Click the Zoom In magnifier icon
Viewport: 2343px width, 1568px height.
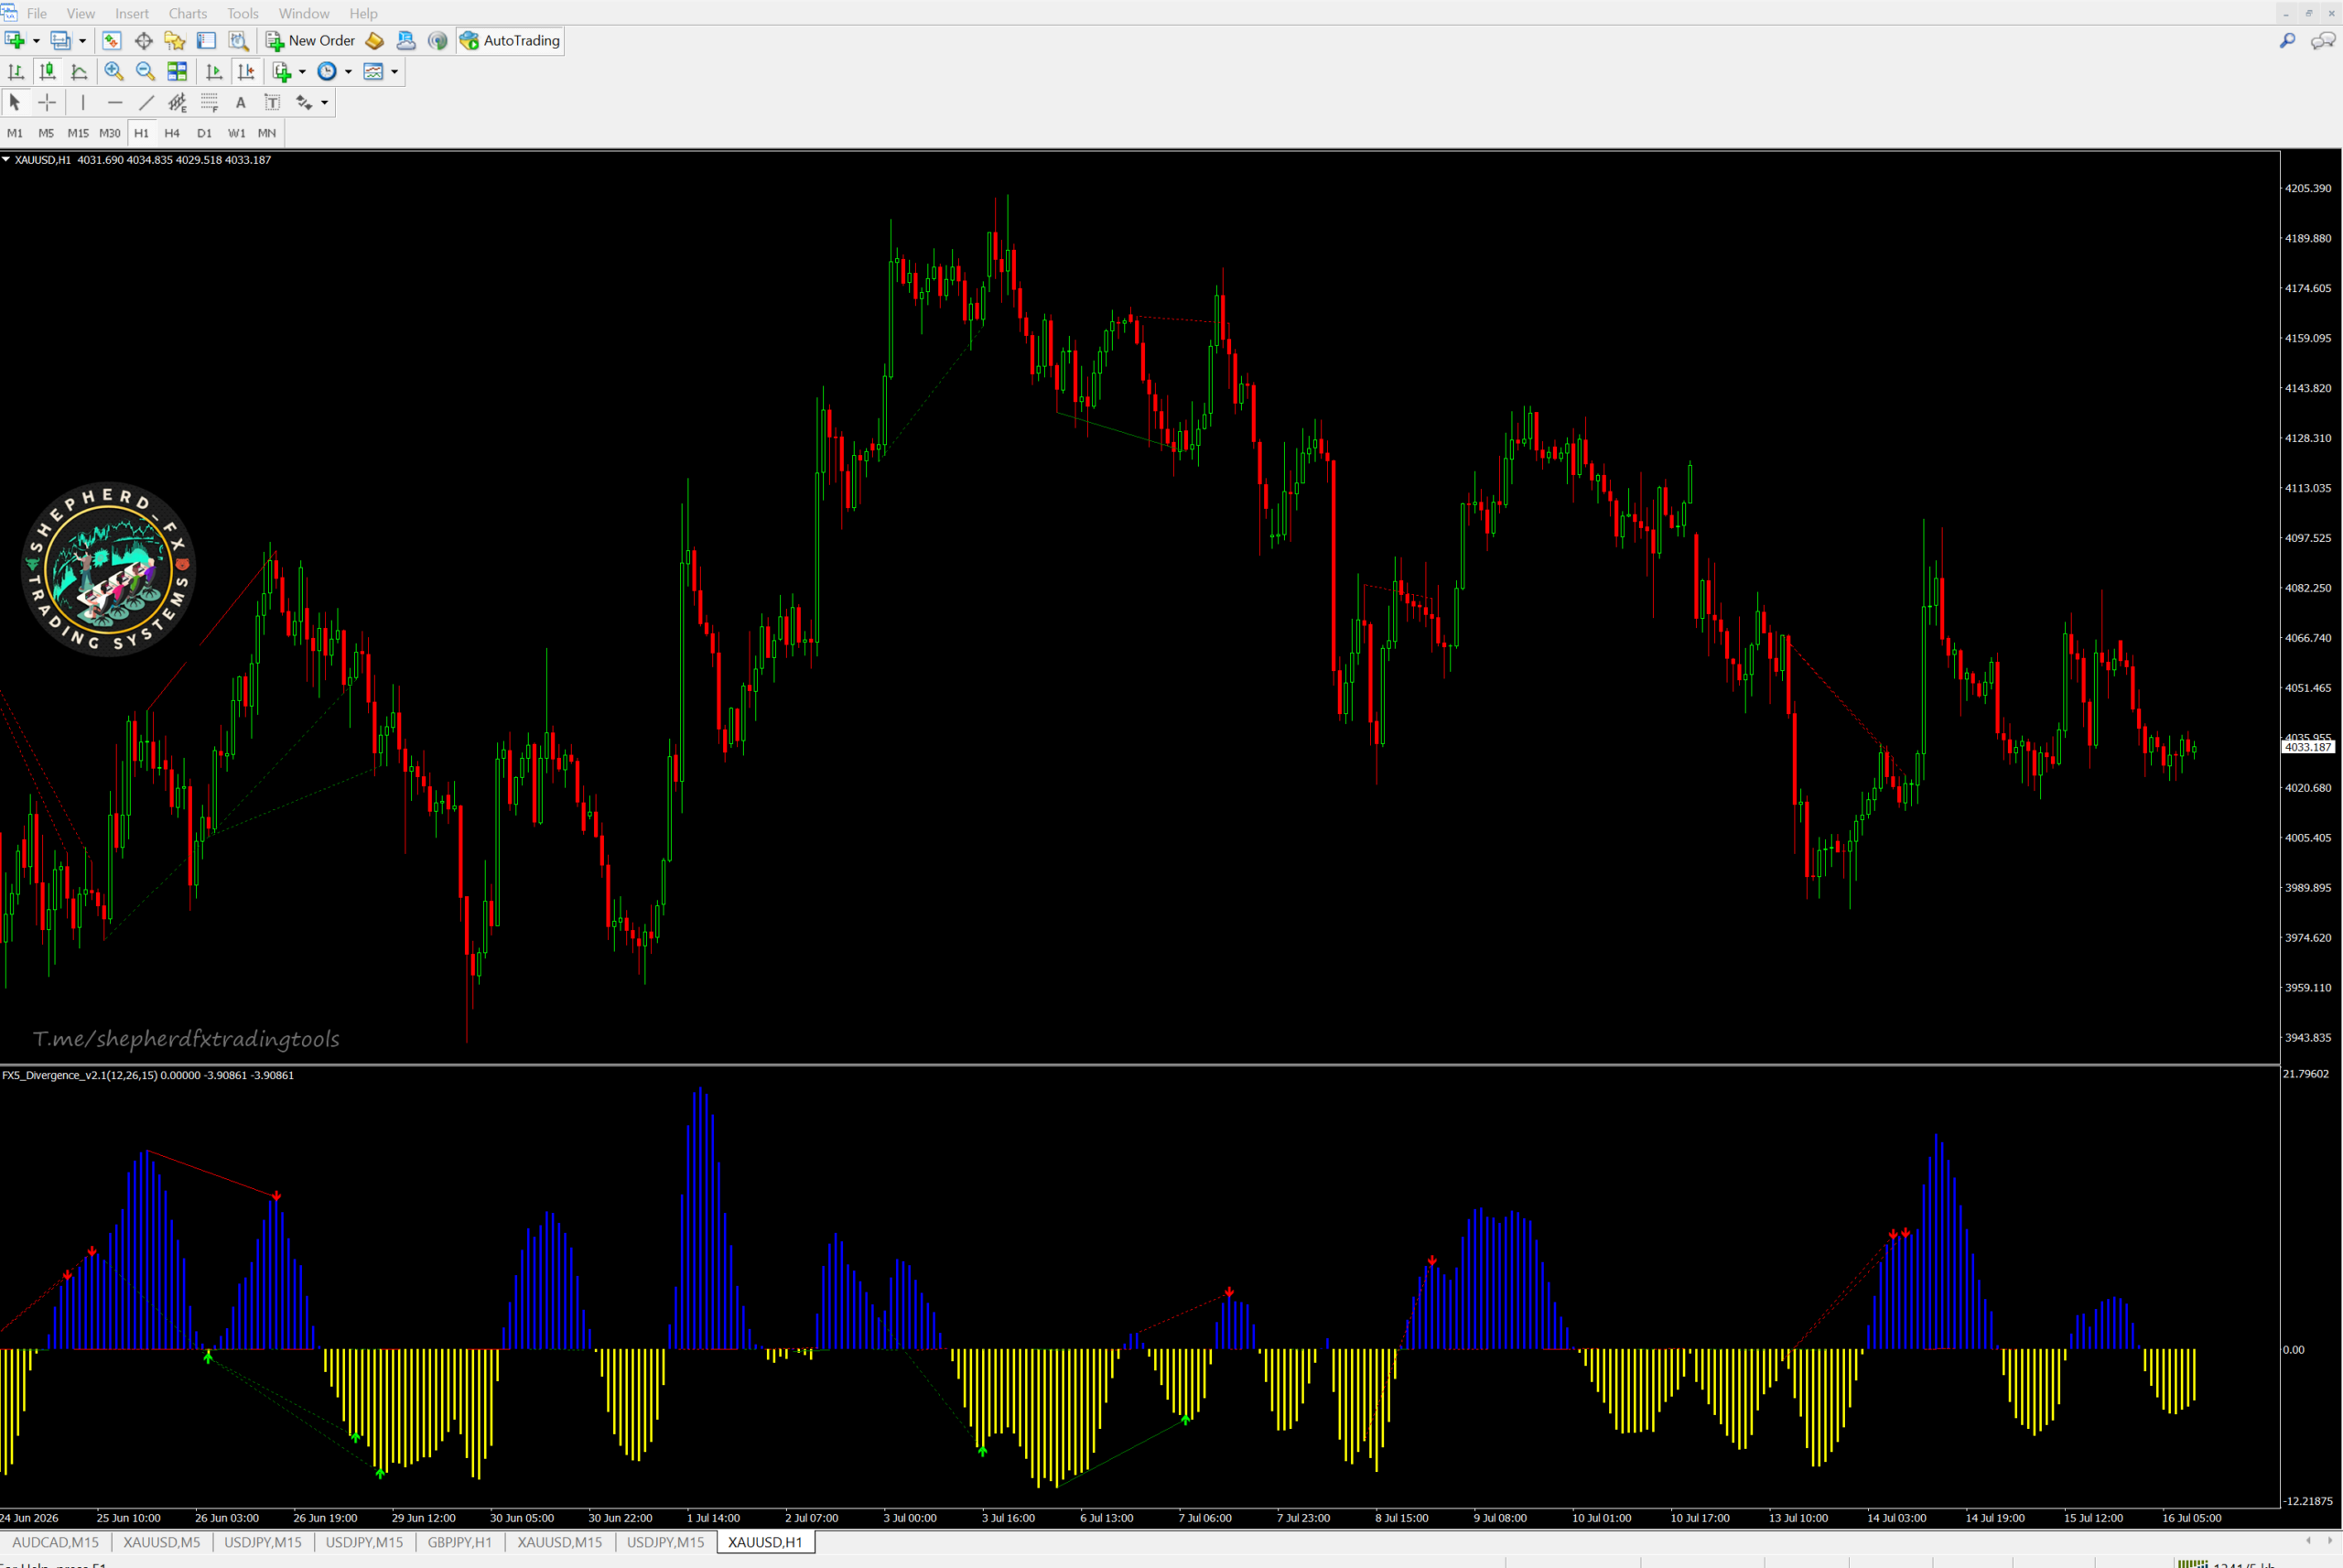coord(114,71)
